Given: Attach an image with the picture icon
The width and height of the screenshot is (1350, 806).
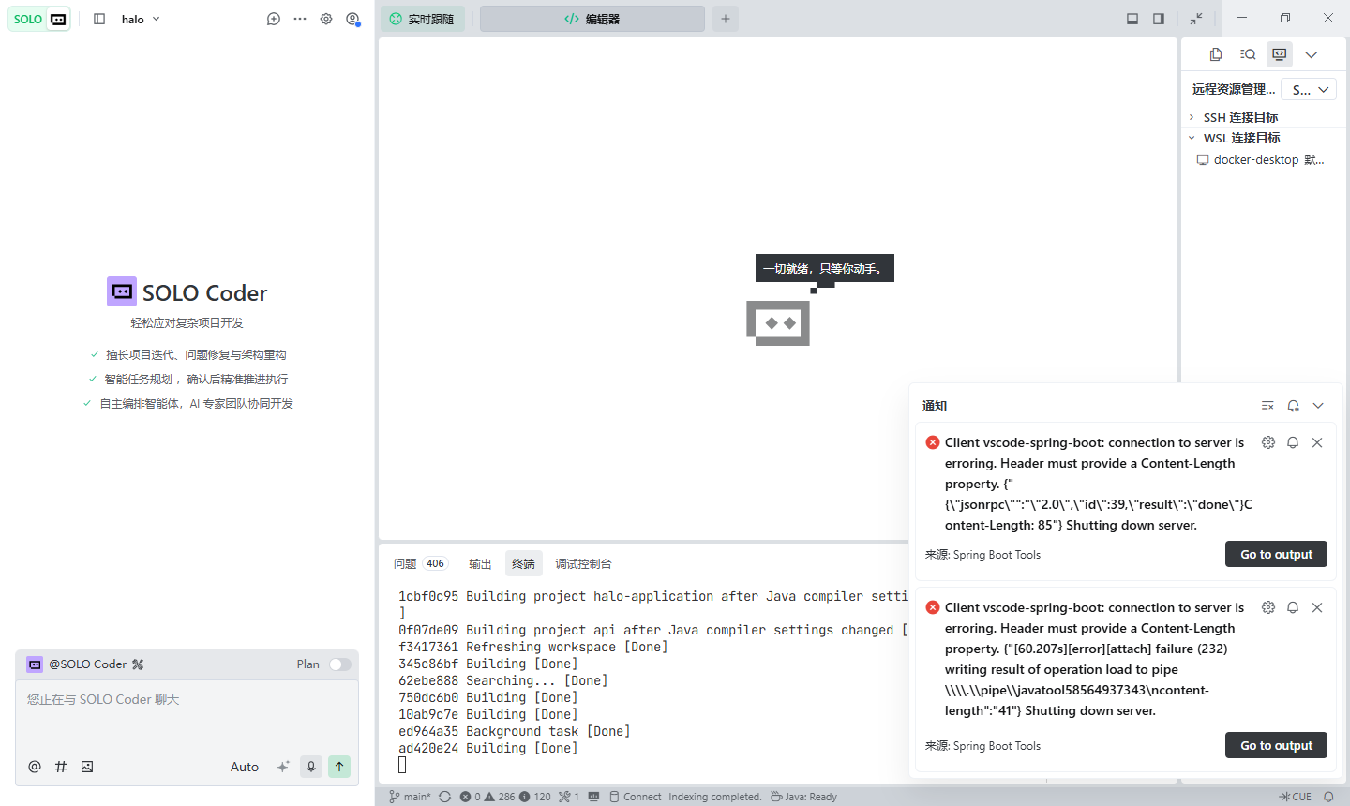Looking at the screenshot, I should (x=87, y=767).
